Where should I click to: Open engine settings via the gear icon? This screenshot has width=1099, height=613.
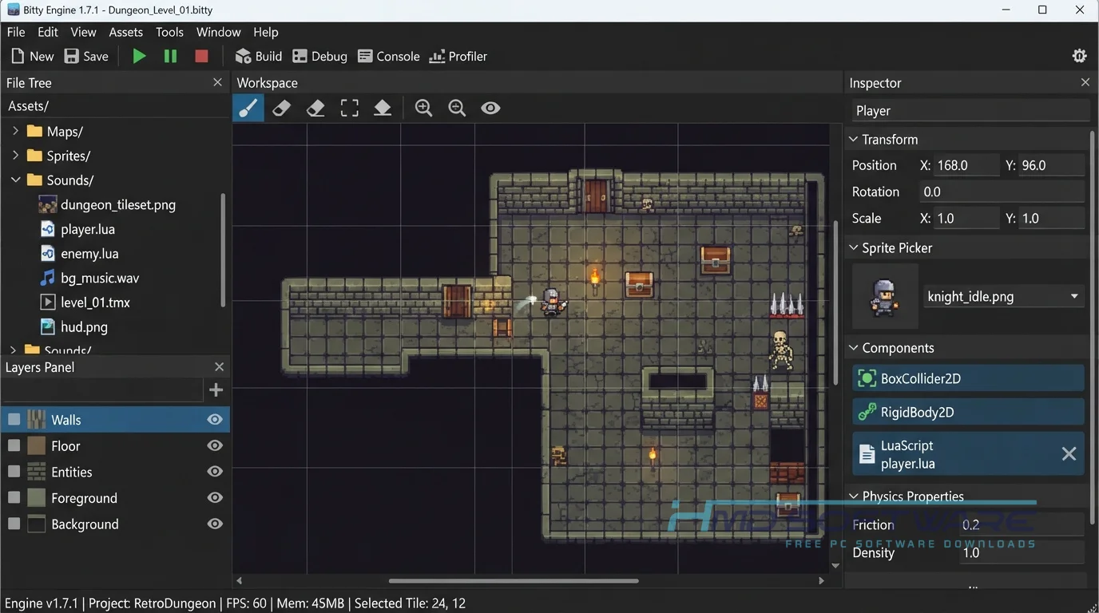pos(1079,56)
